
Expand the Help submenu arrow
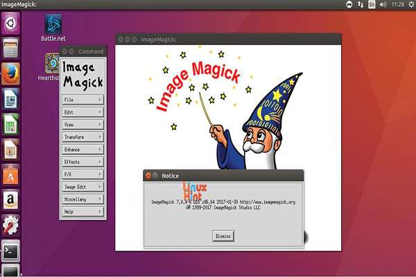pos(100,211)
